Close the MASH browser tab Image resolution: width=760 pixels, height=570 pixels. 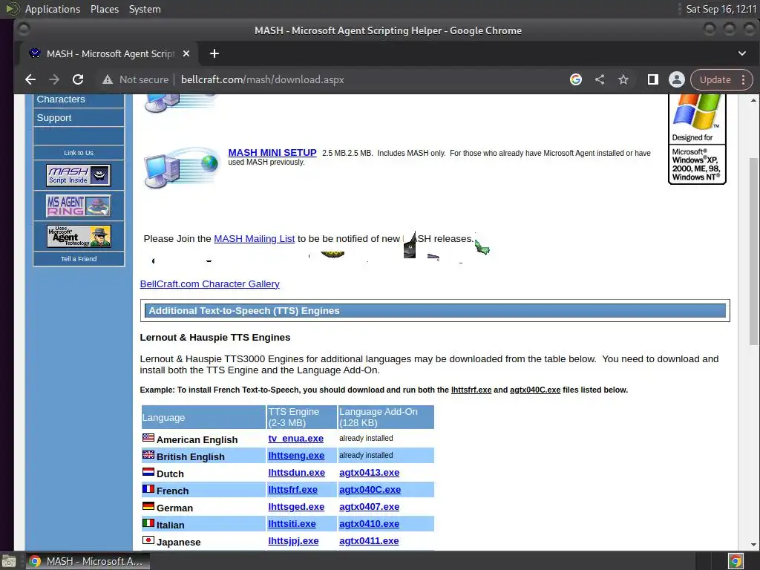tap(186, 53)
